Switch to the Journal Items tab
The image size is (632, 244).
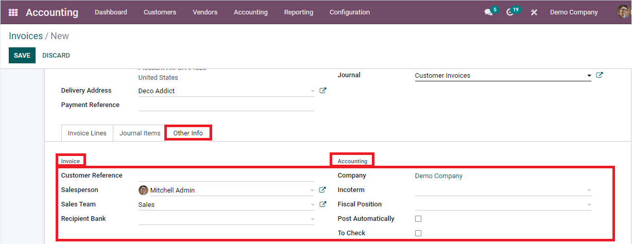[140, 133]
